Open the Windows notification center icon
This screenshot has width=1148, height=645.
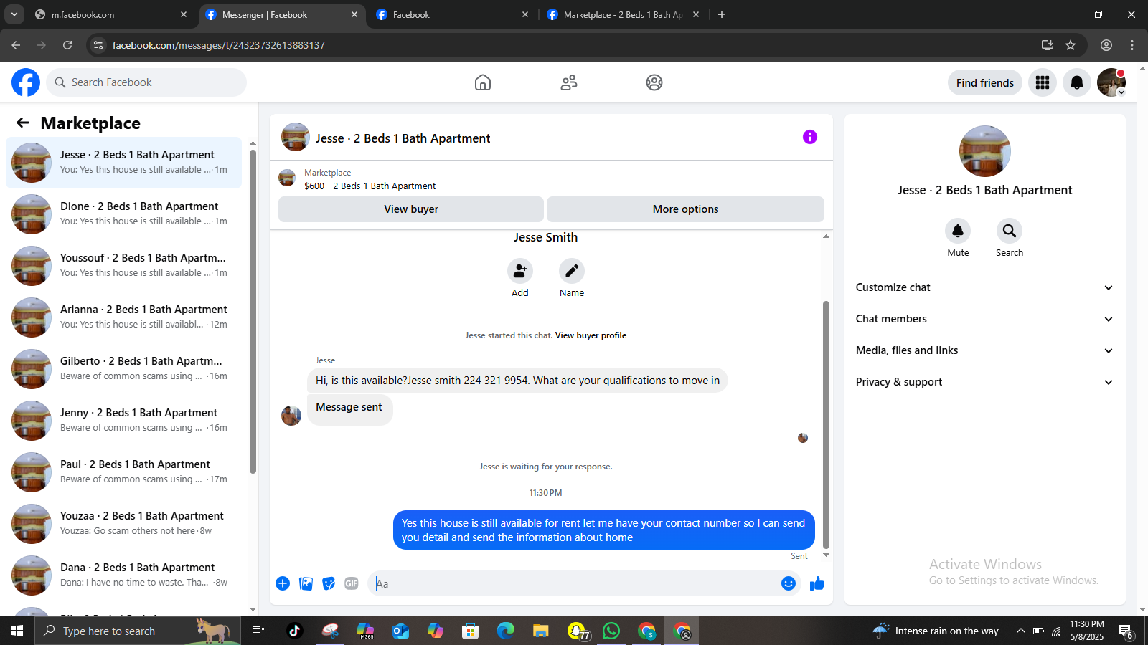[1126, 631]
